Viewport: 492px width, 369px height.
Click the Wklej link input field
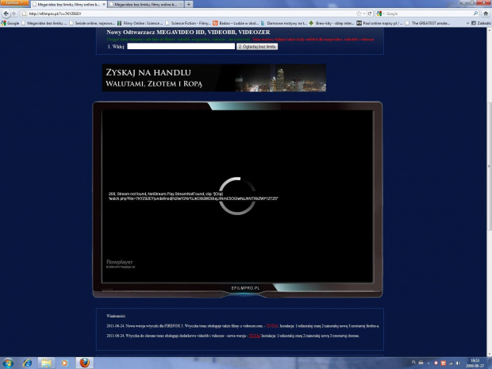(x=181, y=47)
